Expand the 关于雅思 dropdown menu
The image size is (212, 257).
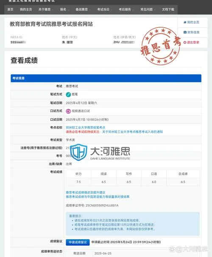46,9
